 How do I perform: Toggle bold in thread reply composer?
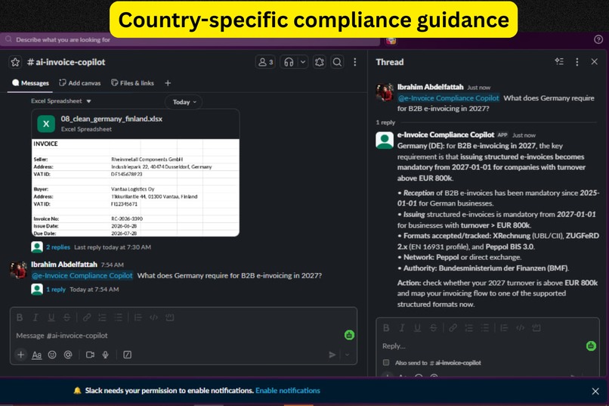coord(386,328)
